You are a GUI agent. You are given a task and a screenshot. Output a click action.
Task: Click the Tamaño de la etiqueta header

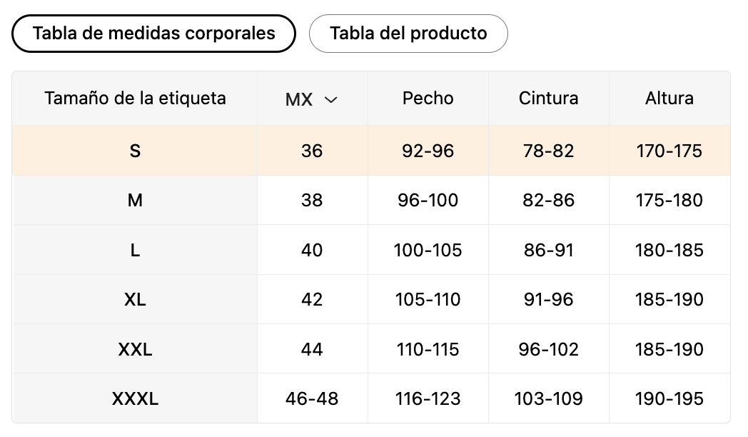[x=135, y=99]
